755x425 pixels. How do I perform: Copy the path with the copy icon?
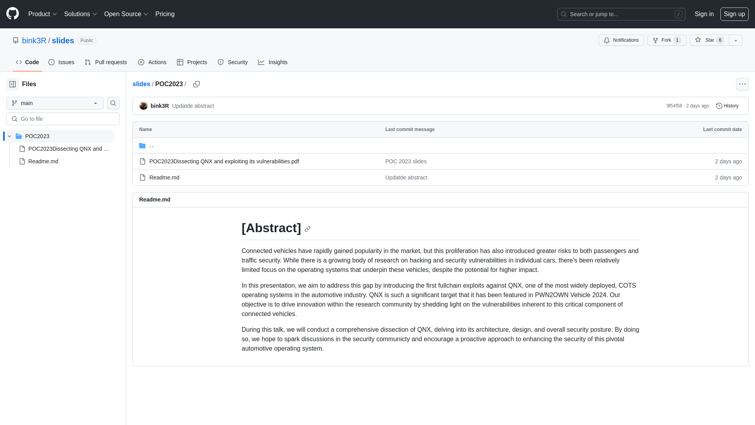pyautogui.click(x=197, y=84)
